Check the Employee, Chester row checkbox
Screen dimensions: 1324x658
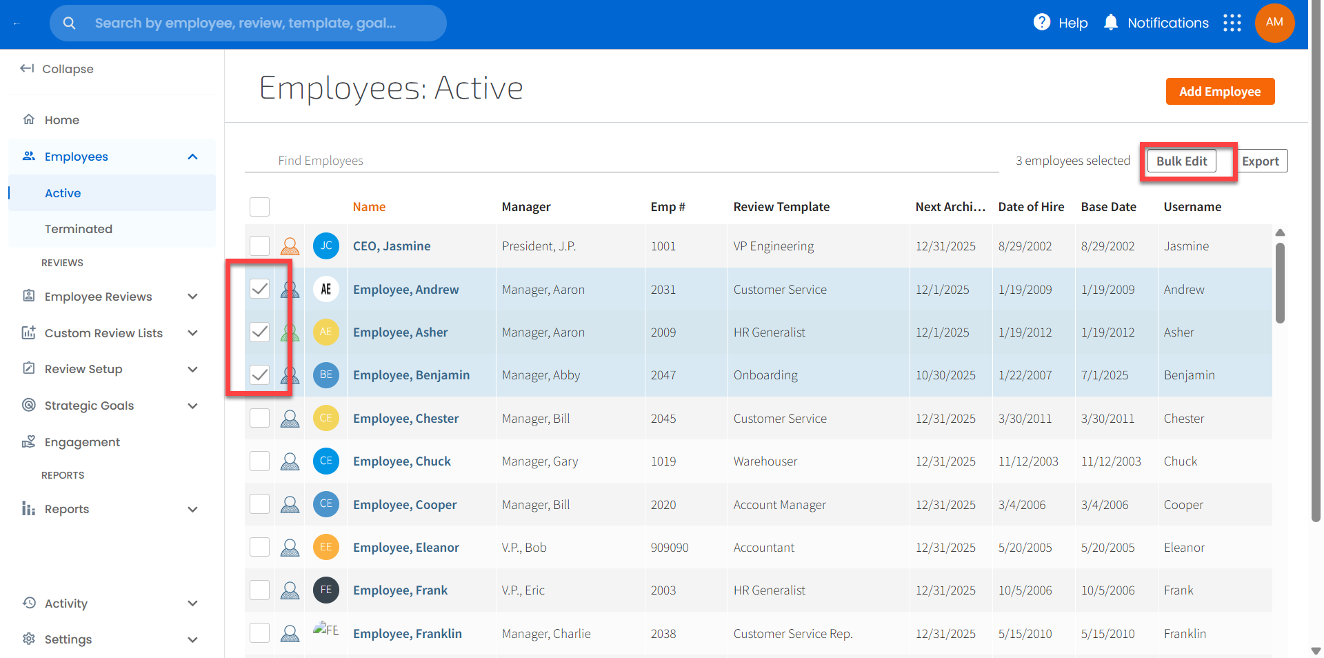pyautogui.click(x=259, y=418)
